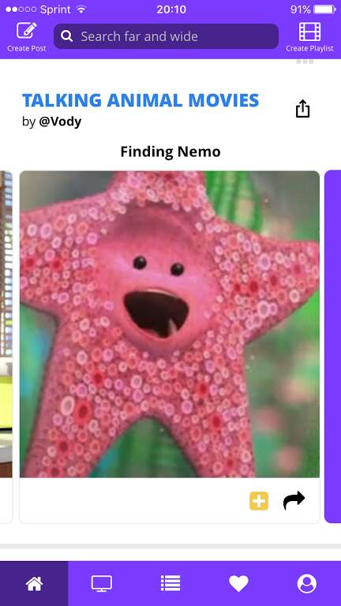Open the Create Playlist film icon

click(x=309, y=32)
